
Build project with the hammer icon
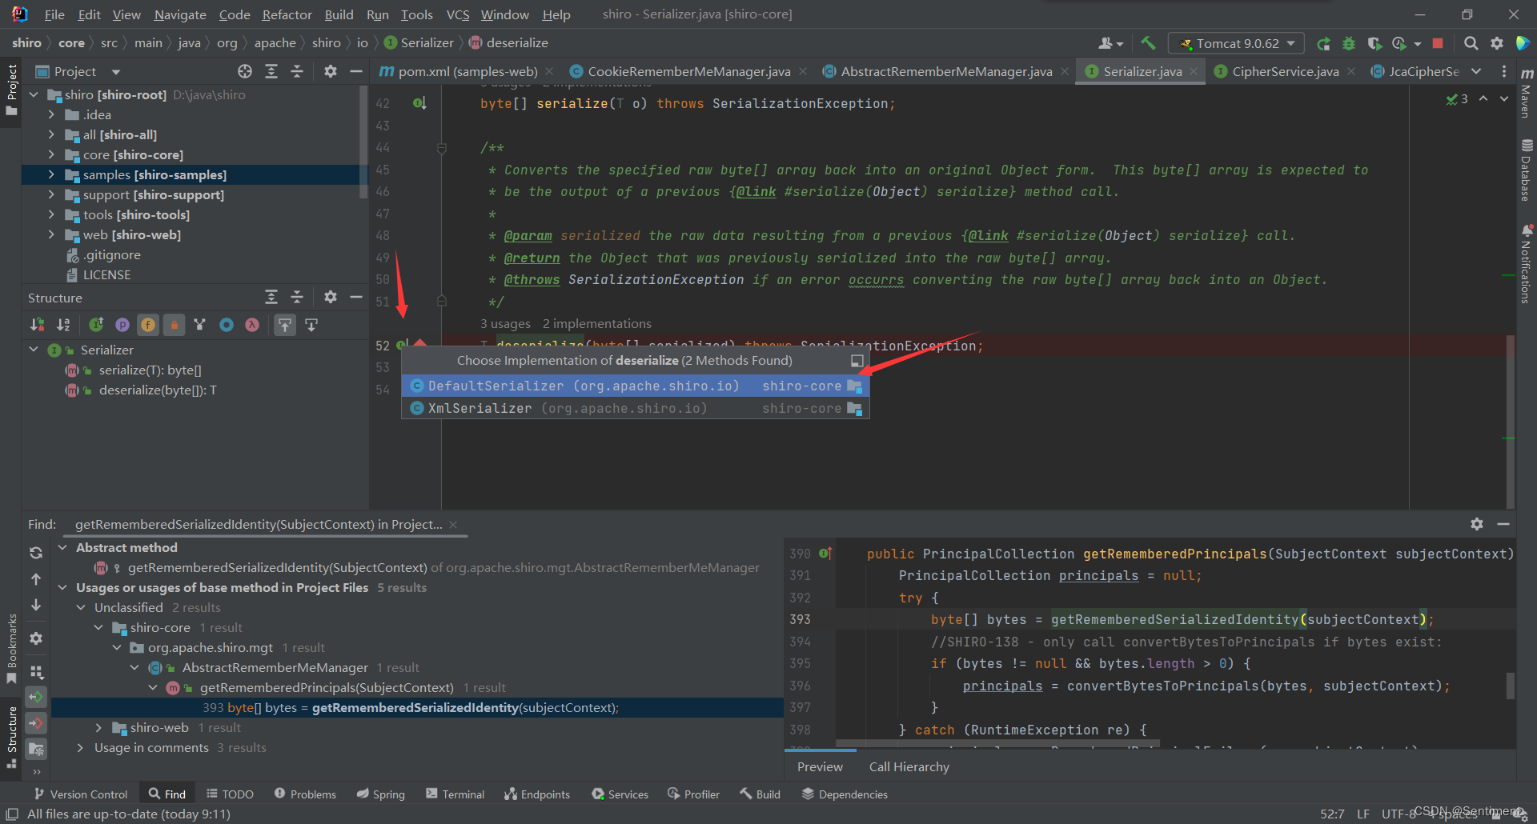(x=1148, y=43)
